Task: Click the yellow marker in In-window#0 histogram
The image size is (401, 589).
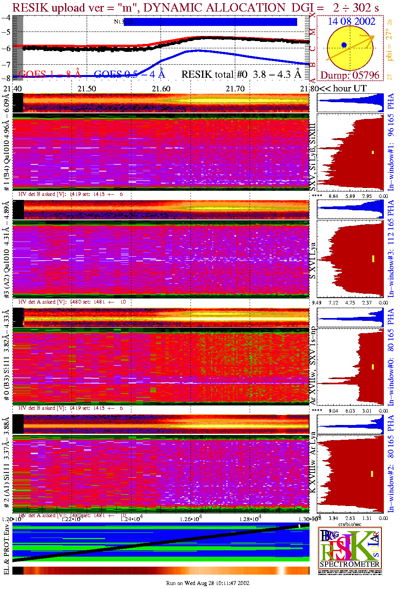Action: point(373,366)
